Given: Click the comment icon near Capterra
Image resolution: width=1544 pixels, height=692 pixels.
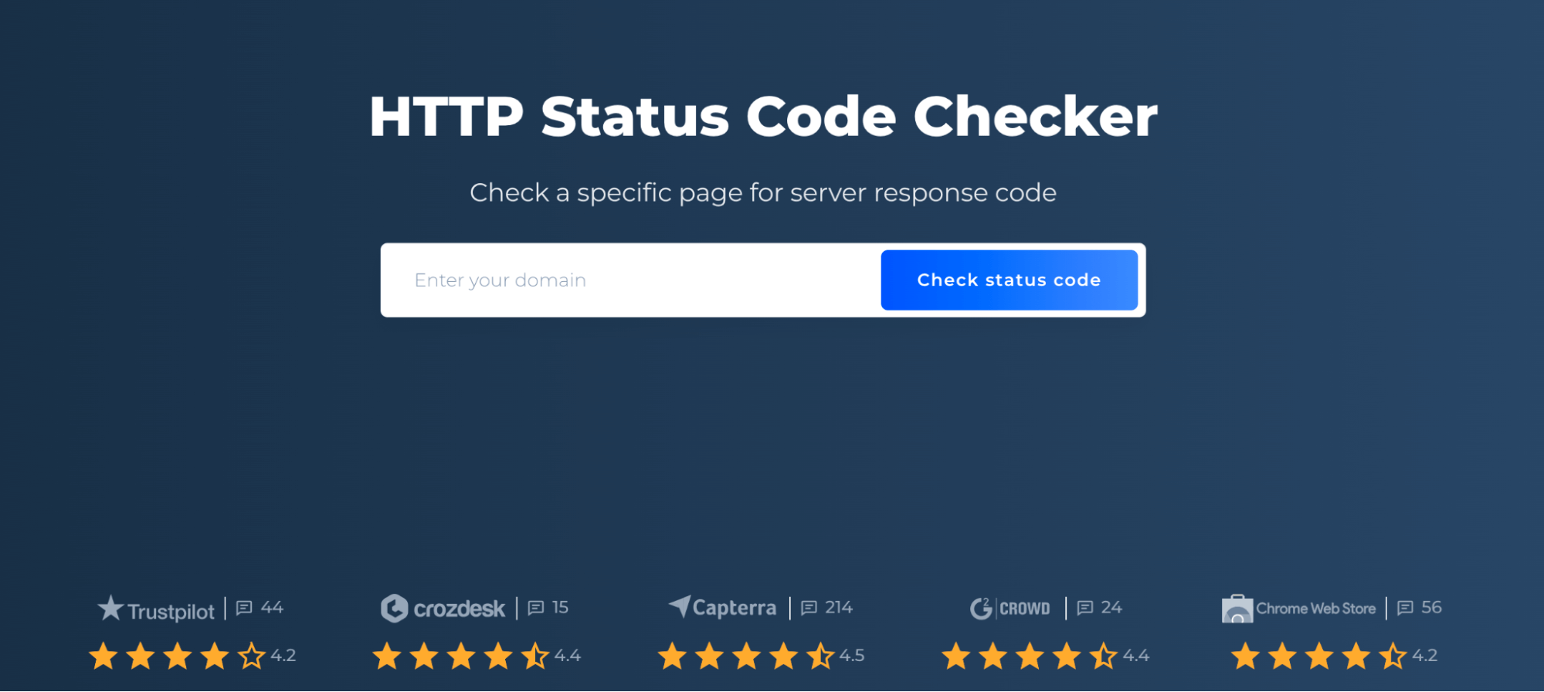Looking at the screenshot, I should coord(809,608).
